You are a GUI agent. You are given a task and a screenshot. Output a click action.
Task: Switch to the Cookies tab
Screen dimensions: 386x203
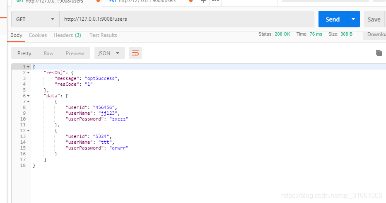point(38,35)
